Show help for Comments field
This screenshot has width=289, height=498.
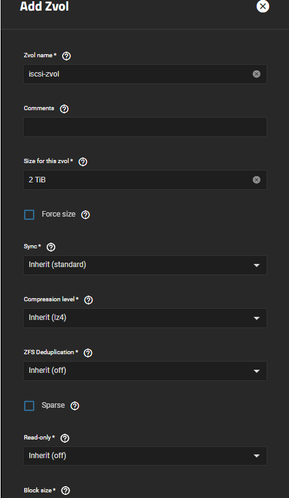pos(64,109)
